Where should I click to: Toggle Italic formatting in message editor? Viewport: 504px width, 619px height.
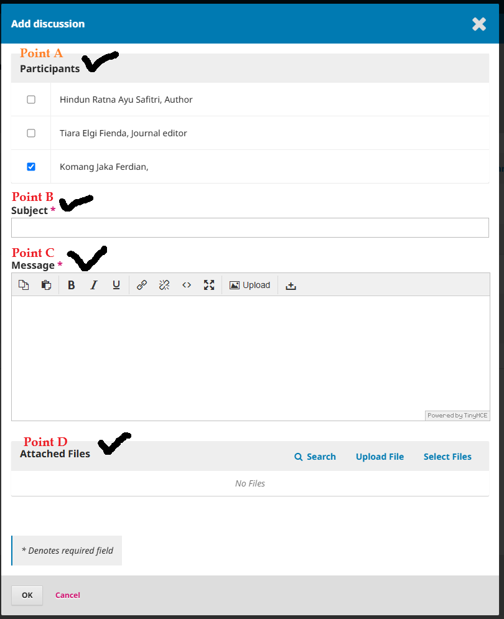[93, 285]
